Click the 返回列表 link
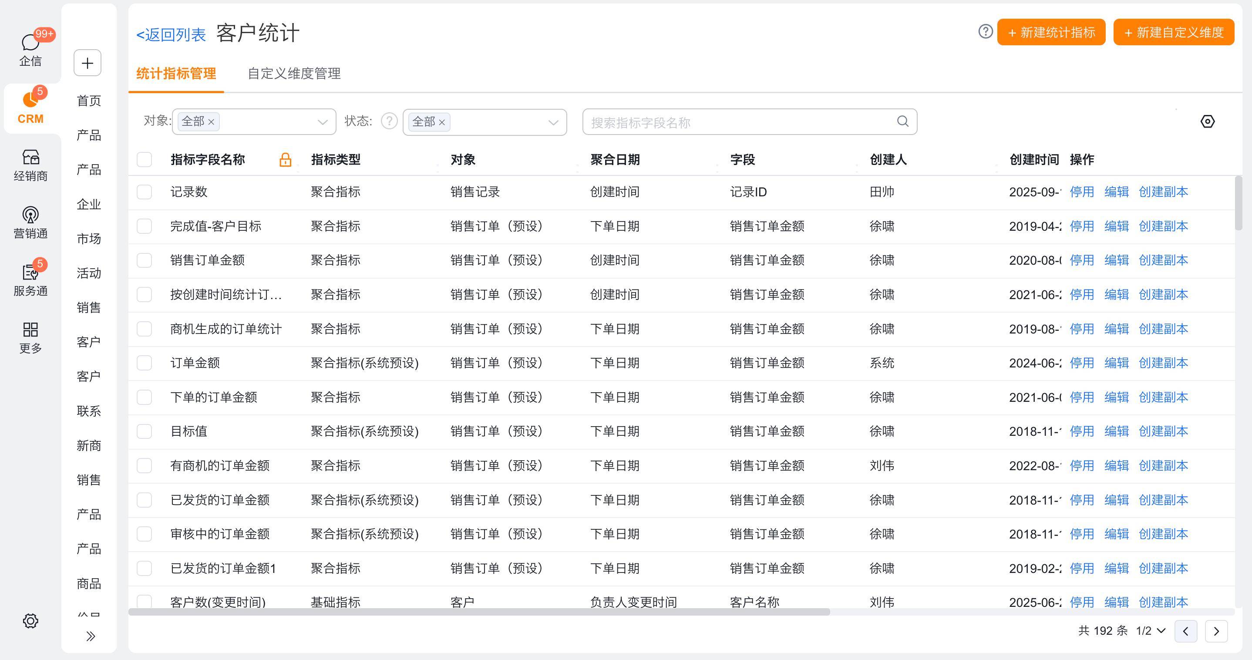The image size is (1252, 660). [x=171, y=34]
